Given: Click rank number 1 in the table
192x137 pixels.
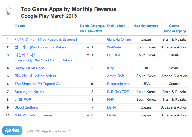Looking at the screenshot, I should (x=8, y=39).
